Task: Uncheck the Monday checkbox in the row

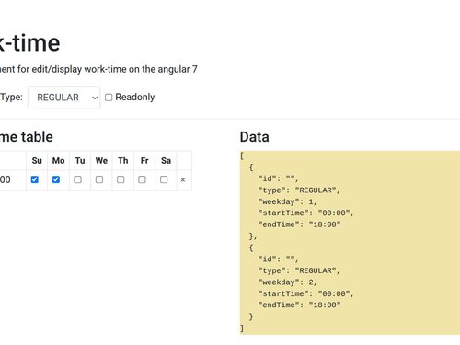Action: coord(56,179)
